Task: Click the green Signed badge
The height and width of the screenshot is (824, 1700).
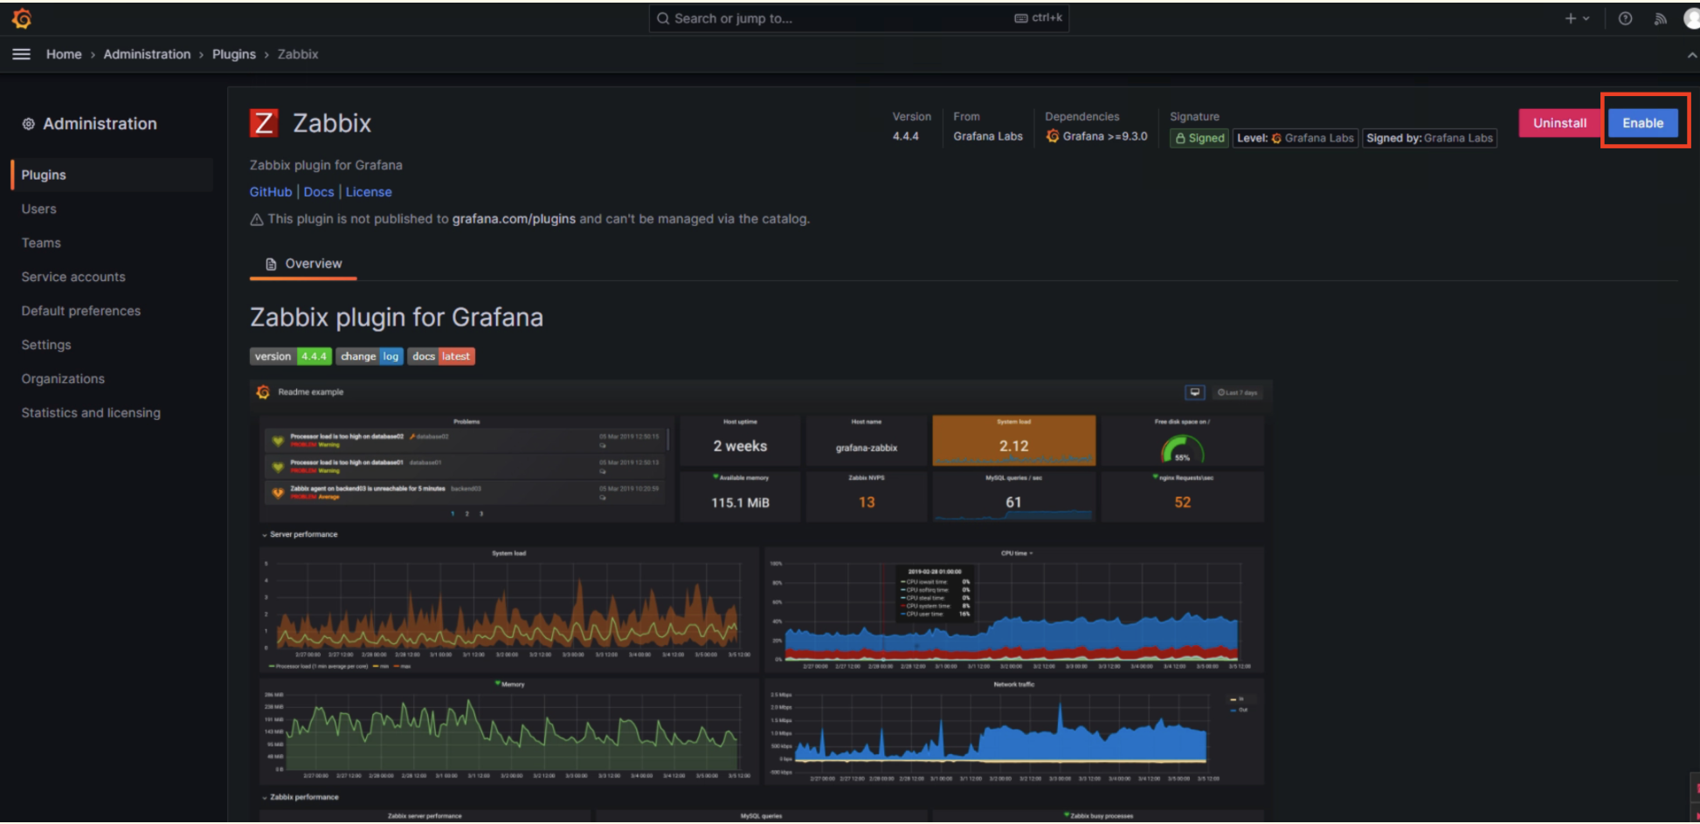Action: click(1199, 138)
